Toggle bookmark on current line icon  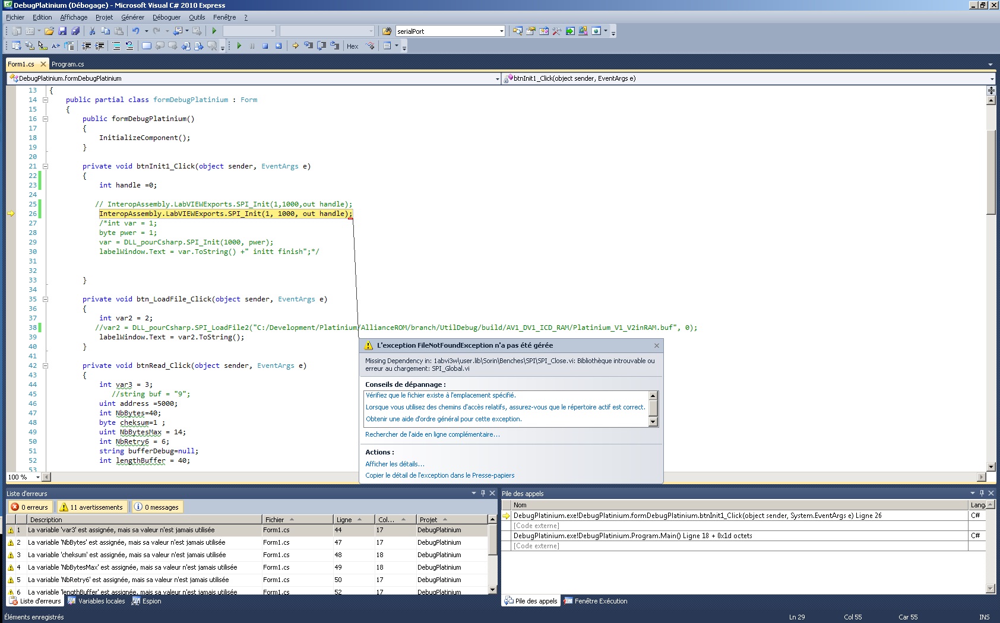[147, 46]
